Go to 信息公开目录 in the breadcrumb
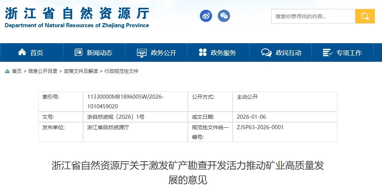This screenshot has height=191, width=382. tap(43, 71)
